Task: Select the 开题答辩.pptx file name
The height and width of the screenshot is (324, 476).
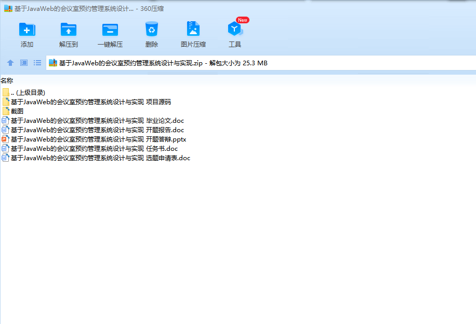Action: tap(98, 139)
